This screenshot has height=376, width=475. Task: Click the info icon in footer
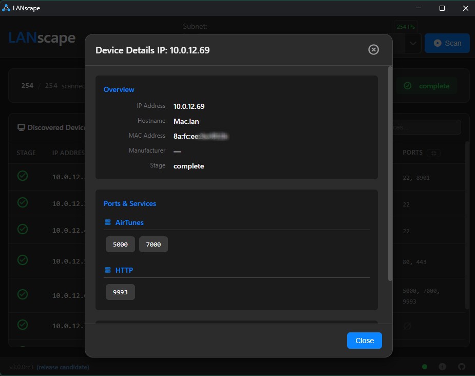(x=442, y=367)
